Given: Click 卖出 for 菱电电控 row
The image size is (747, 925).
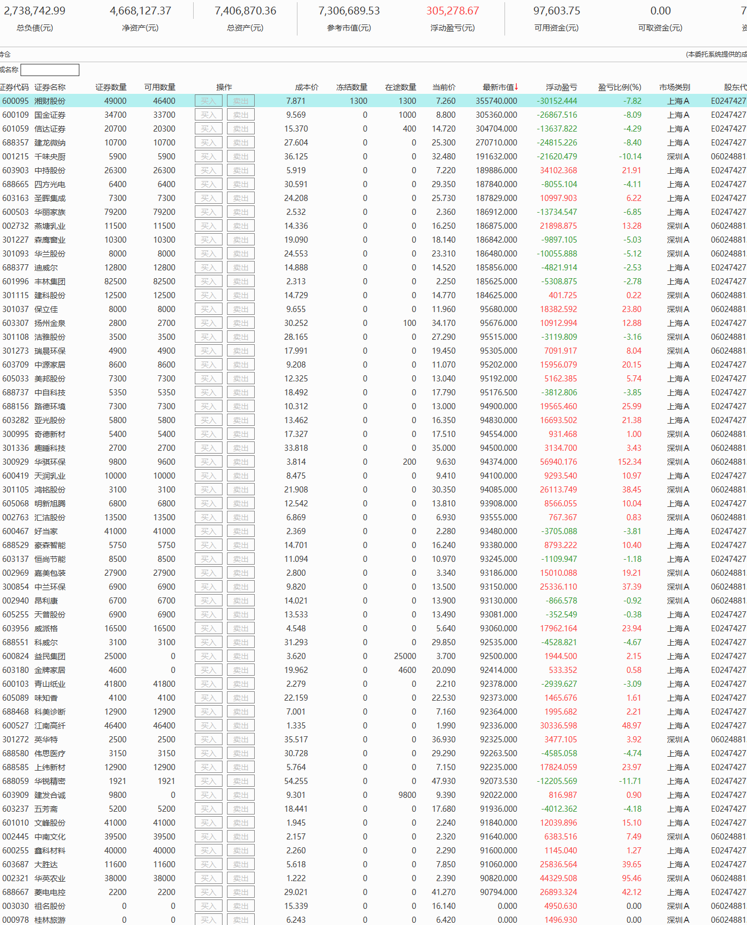Looking at the screenshot, I should (241, 892).
